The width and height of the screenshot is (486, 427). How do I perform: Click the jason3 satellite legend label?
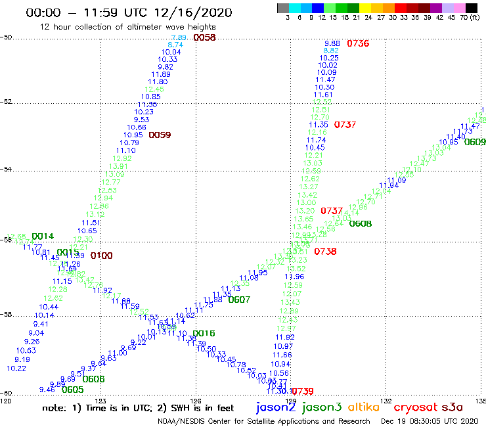pos(322,407)
